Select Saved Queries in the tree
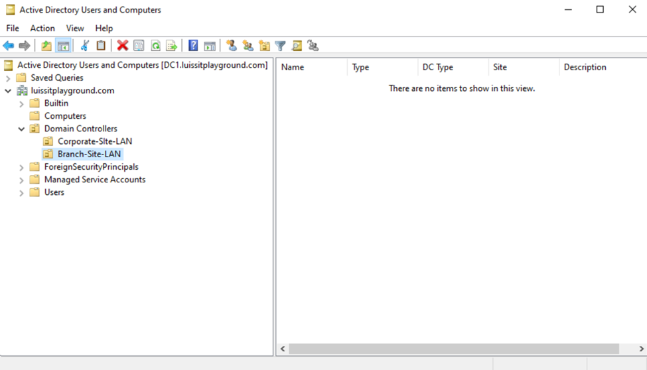 click(x=57, y=78)
